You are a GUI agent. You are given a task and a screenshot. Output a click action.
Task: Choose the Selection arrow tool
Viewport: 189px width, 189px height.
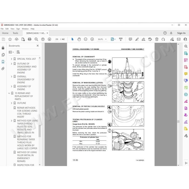click(72, 39)
